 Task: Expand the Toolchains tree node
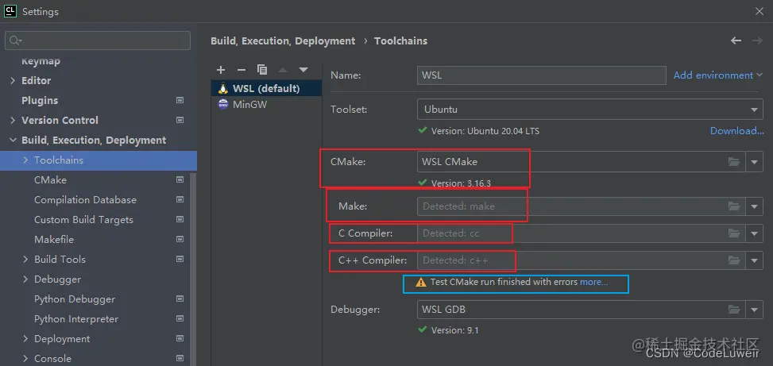[x=25, y=160]
